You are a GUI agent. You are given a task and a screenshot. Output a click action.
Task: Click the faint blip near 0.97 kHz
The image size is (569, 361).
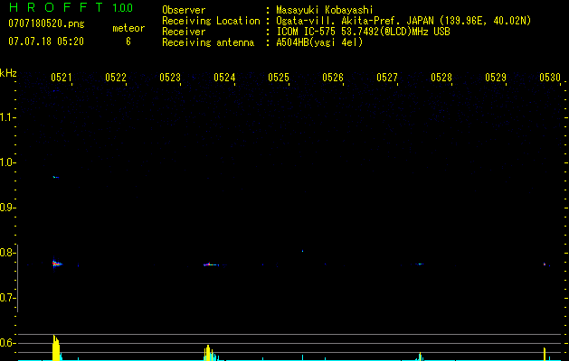(56, 177)
